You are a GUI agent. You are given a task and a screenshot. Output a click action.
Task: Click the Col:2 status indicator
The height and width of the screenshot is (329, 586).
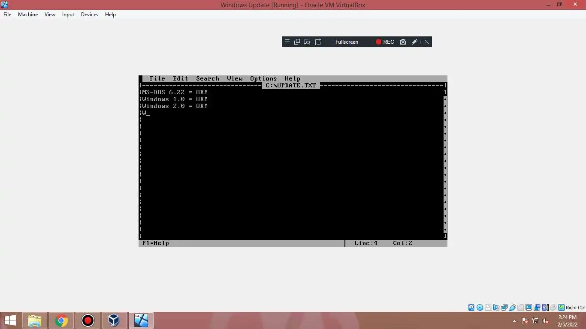(x=402, y=243)
